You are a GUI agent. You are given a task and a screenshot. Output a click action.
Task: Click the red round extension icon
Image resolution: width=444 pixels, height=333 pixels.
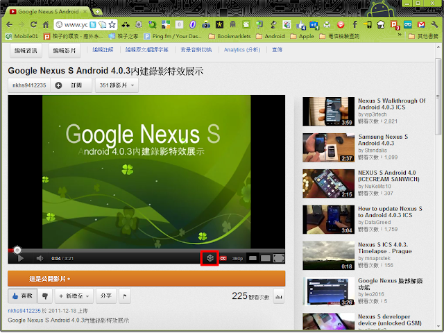pos(341,25)
